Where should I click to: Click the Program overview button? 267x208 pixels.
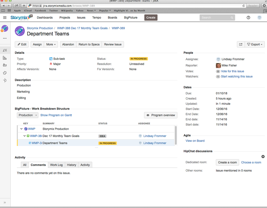pos(161,115)
